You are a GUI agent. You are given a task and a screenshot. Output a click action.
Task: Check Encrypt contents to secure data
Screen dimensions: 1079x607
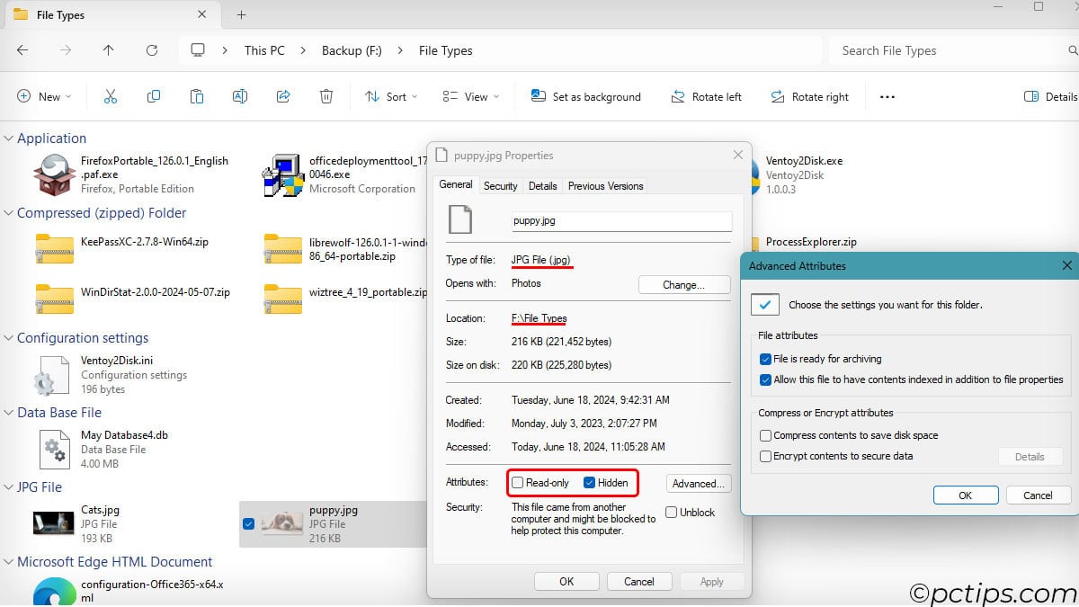click(766, 456)
